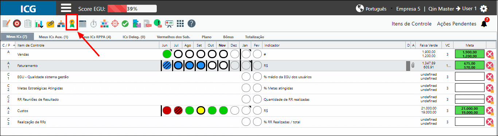Image resolution: width=498 pixels, height=136 pixels.
Task: Toggle the green alert OFF icon
Action: [158, 24]
